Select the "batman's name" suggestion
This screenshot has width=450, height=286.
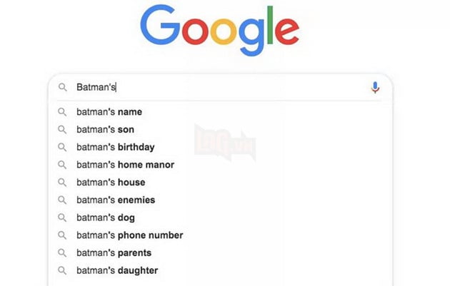point(109,112)
